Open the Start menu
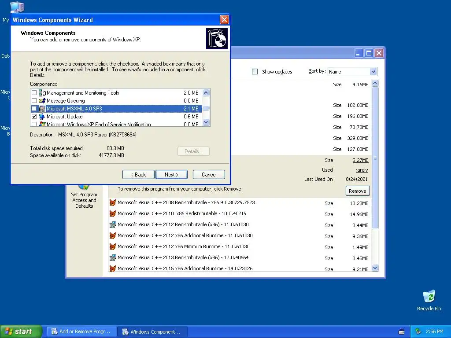 click(21, 332)
